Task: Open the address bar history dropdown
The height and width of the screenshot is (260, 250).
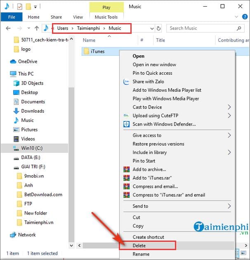Action: [152, 28]
